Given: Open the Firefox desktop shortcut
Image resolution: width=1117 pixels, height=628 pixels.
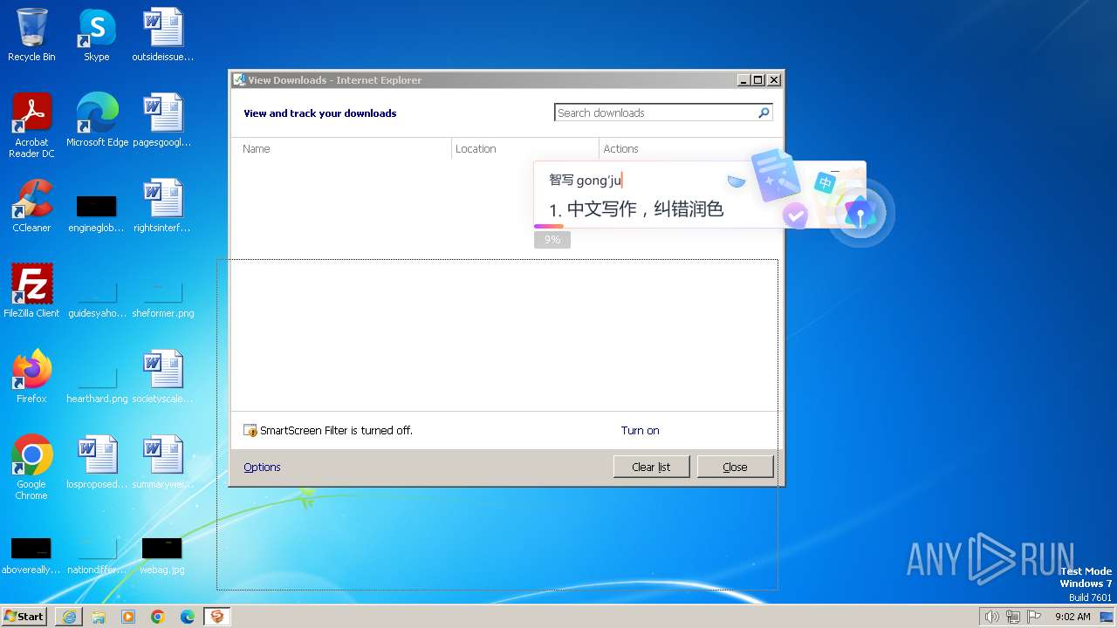Looking at the screenshot, I should coord(31,378).
